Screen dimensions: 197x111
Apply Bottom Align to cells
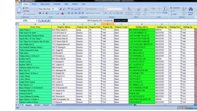click(x=76, y=9)
